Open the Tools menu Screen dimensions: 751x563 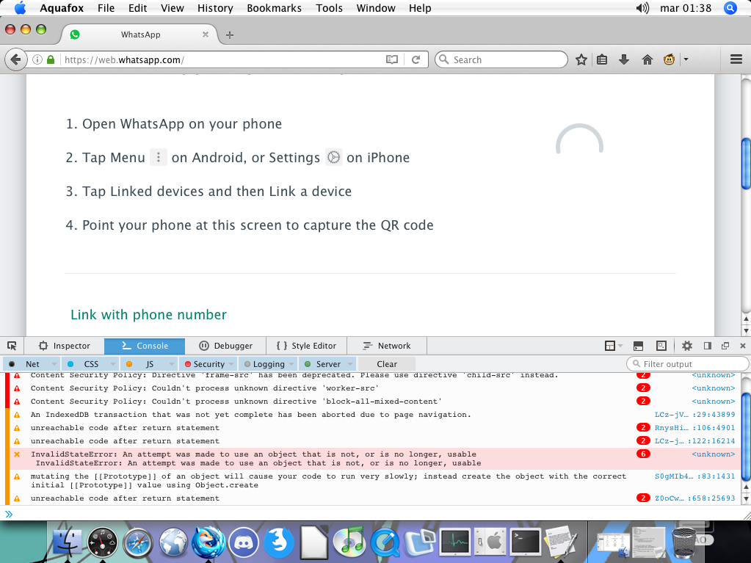pyautogui.click(x=329, y=8)
